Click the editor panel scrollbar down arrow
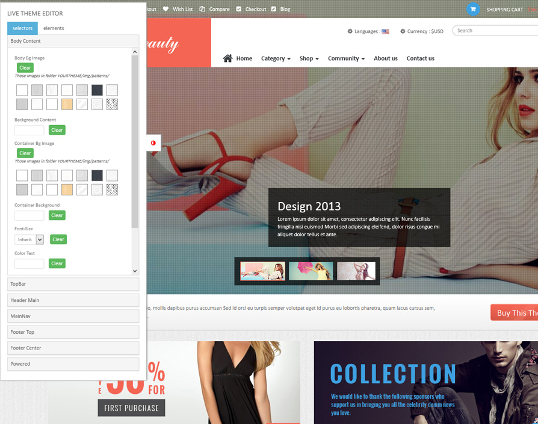This screenshot has height=424, width=538. coord(135,271)
